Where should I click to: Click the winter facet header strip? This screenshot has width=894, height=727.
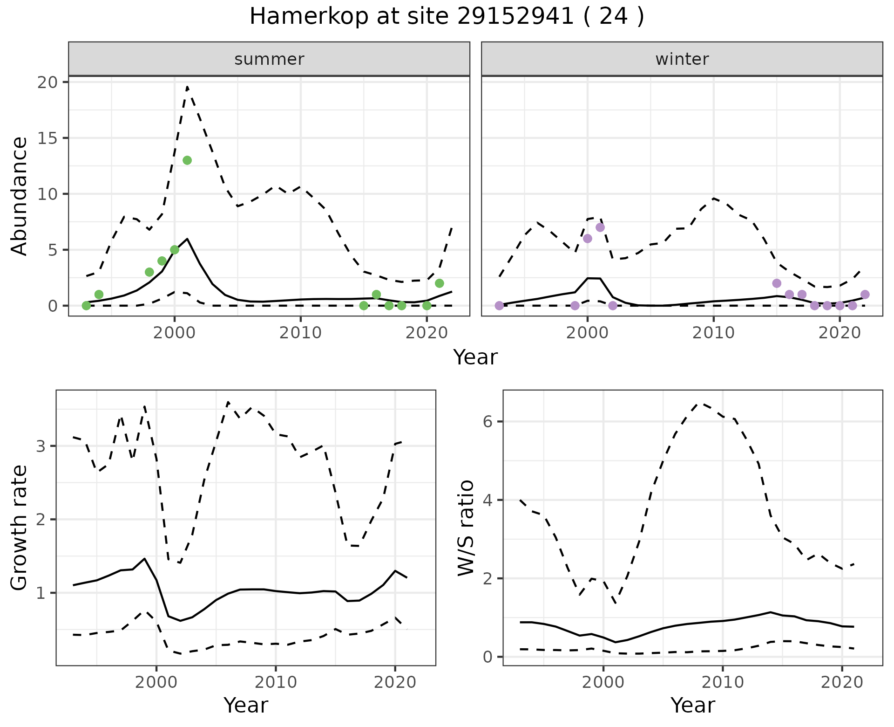click(x=682, y=59)
